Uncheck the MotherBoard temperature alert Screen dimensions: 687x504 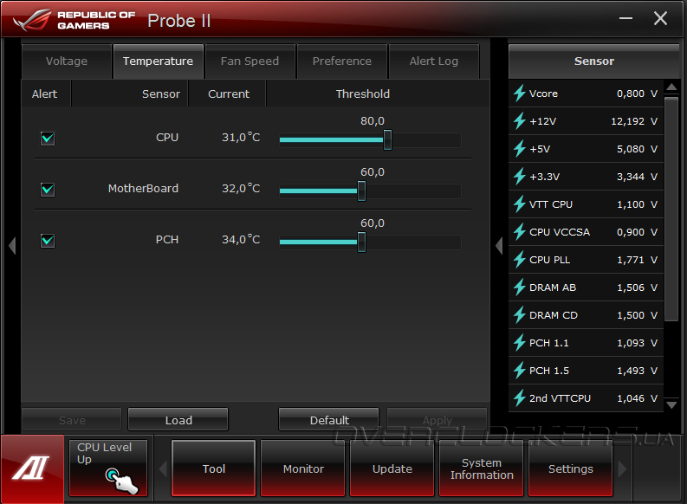tap(48, 190)
